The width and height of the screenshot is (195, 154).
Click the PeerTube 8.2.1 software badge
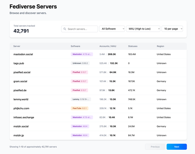point(79,108)
